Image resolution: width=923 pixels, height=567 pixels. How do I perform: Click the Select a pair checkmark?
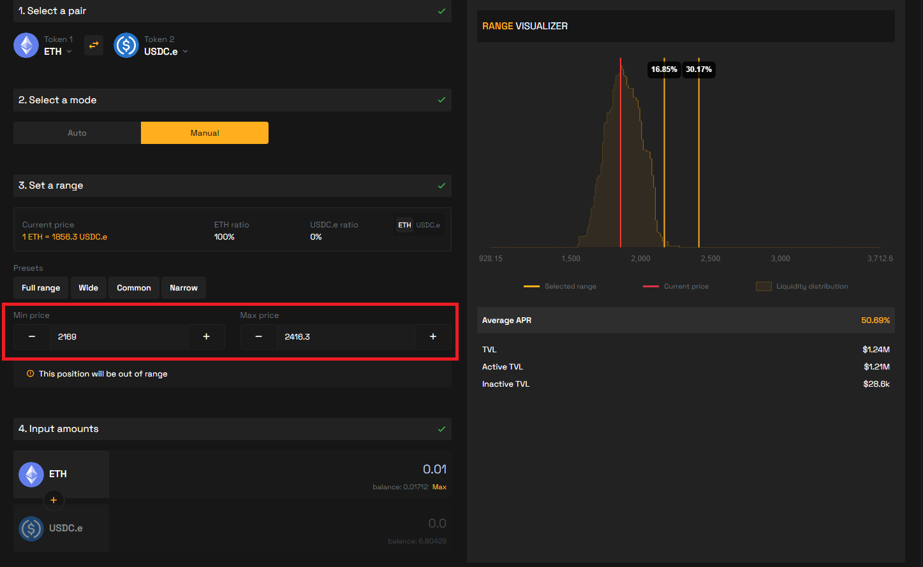441,11
